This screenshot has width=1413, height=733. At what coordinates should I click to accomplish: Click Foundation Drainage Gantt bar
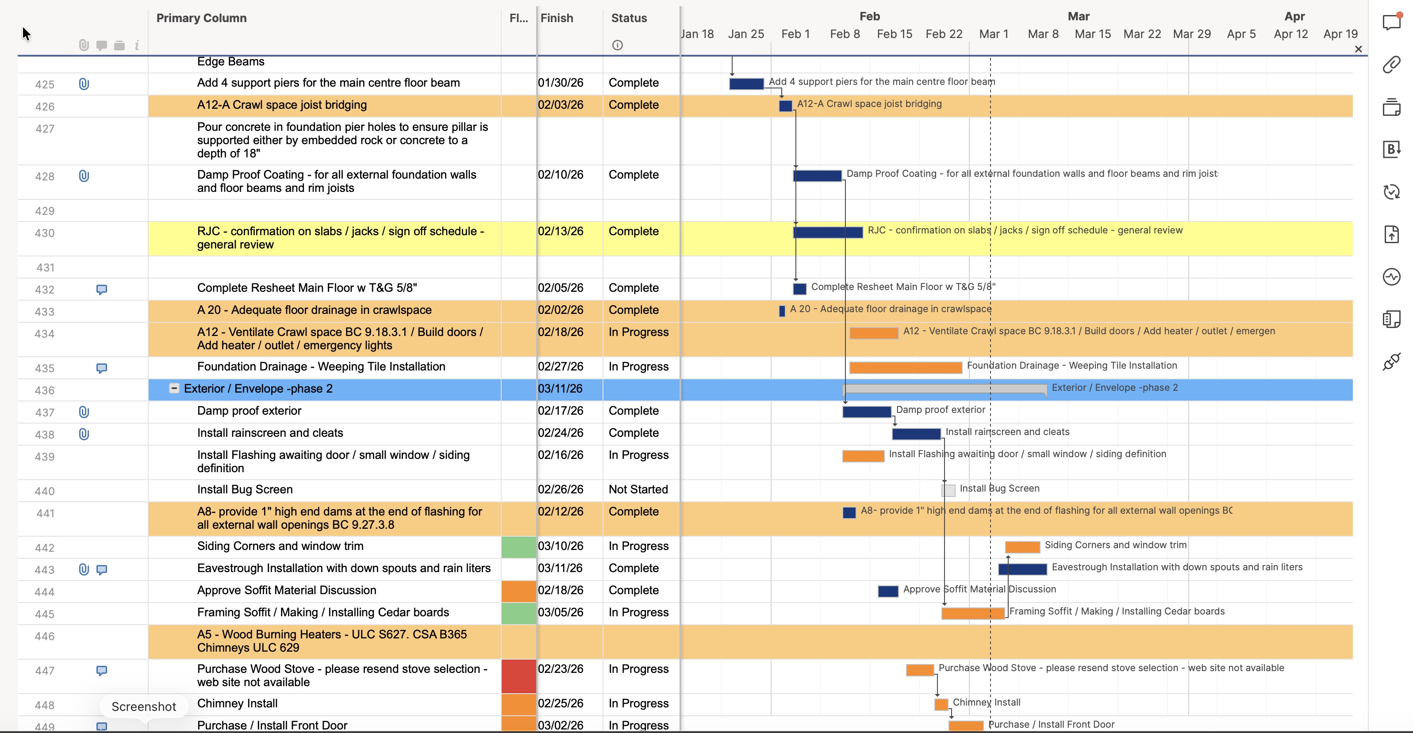click(x=905, y=367)
